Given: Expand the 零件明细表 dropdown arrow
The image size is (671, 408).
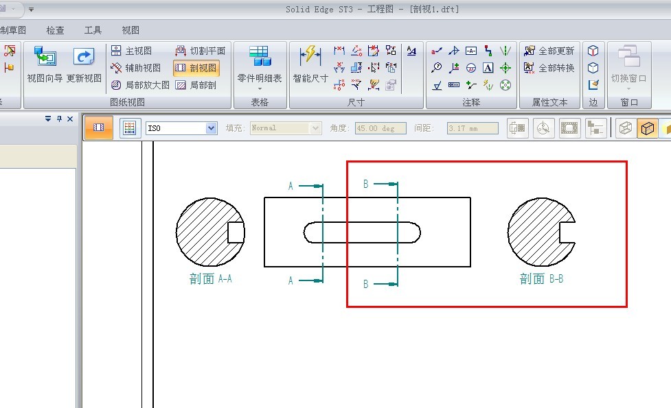Looking at the screenshot, I should (260, 89).
